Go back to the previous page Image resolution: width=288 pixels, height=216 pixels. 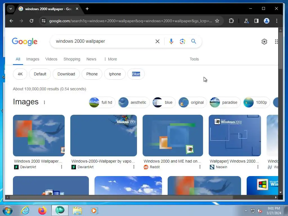pos(11,21)
